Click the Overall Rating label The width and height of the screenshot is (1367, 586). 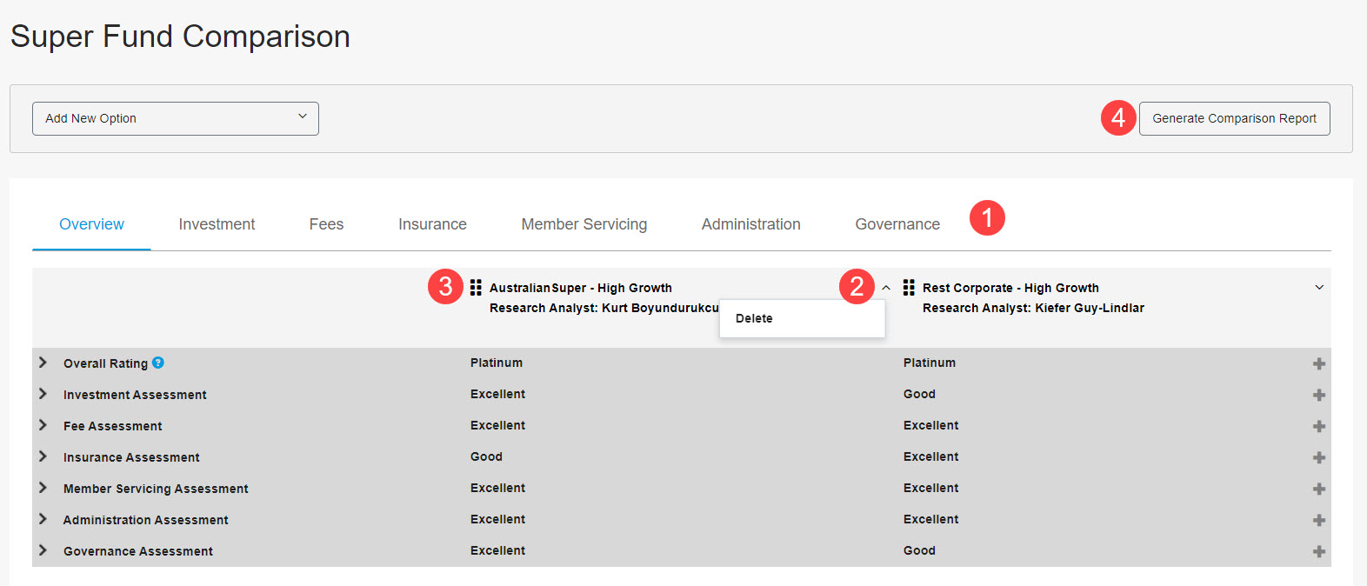tap(105, 363)
